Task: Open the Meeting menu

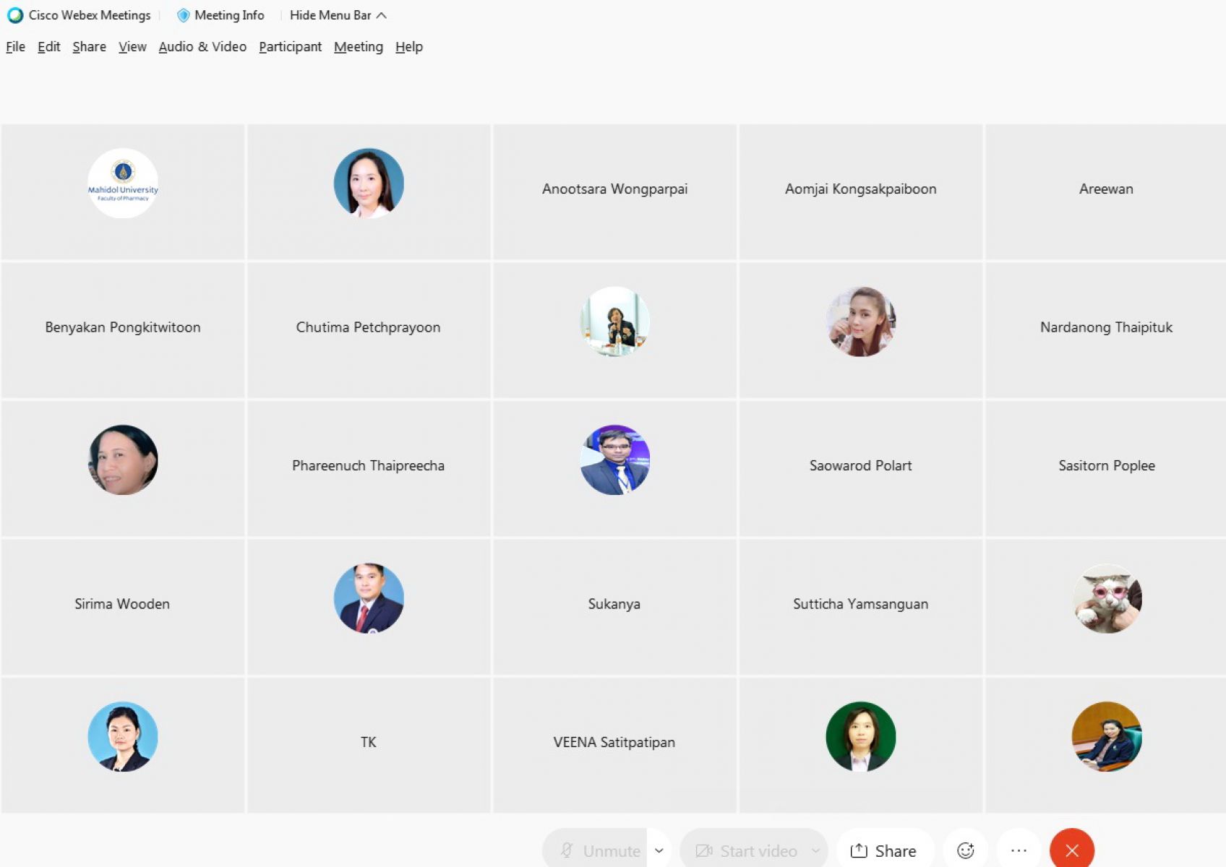Action: pyautogui.click(x=358, y=47)
